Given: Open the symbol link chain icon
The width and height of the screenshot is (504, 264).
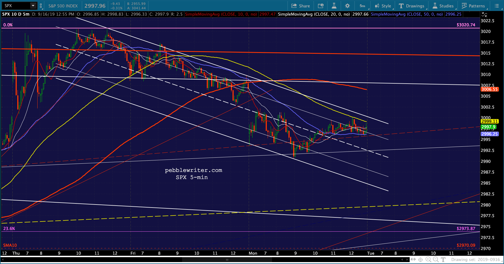Looking at the screenshot, I should [41, 6].
